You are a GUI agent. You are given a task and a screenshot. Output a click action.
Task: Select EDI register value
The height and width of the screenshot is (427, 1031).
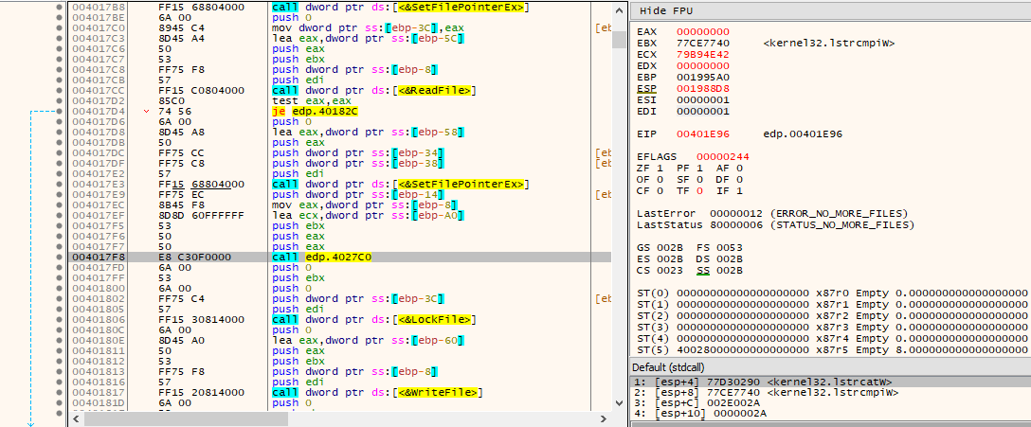[702, 110]
